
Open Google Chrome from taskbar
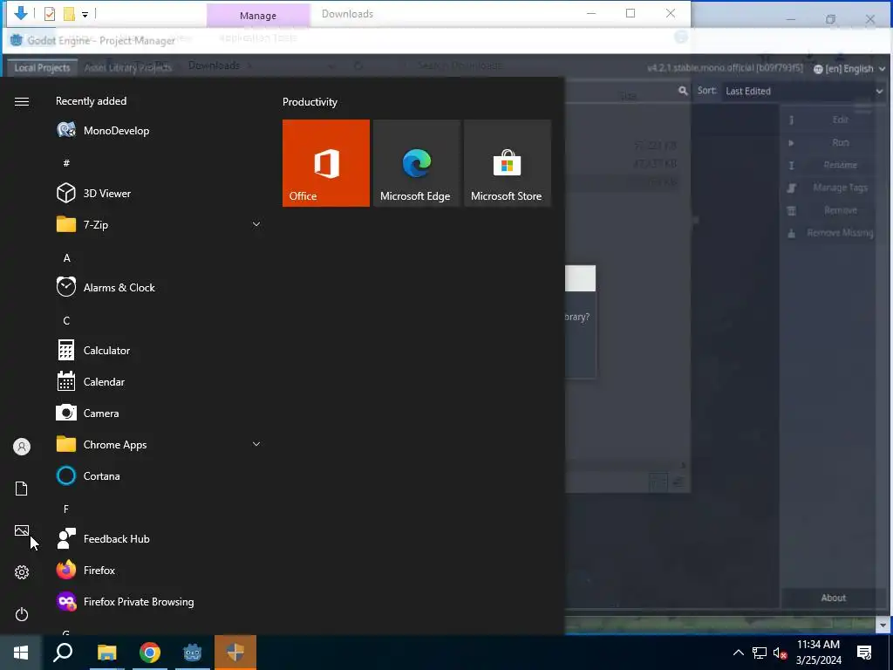point(150,653)
